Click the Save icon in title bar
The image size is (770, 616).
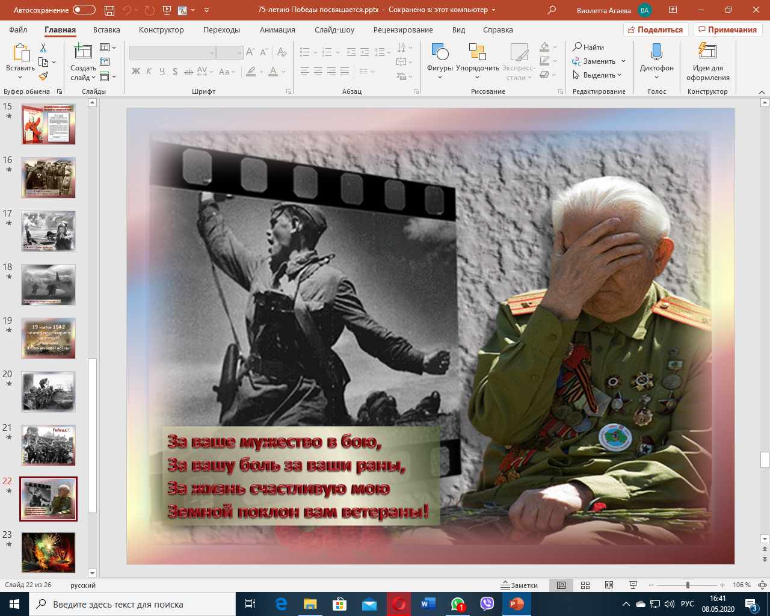(x=109, y=10)
